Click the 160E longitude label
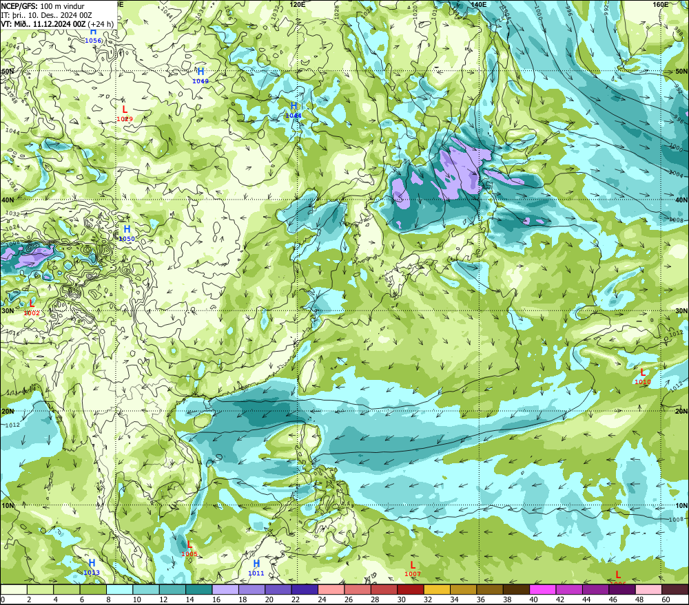689x605 pixels. tap(661, 4)
